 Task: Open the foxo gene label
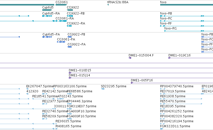163,2
